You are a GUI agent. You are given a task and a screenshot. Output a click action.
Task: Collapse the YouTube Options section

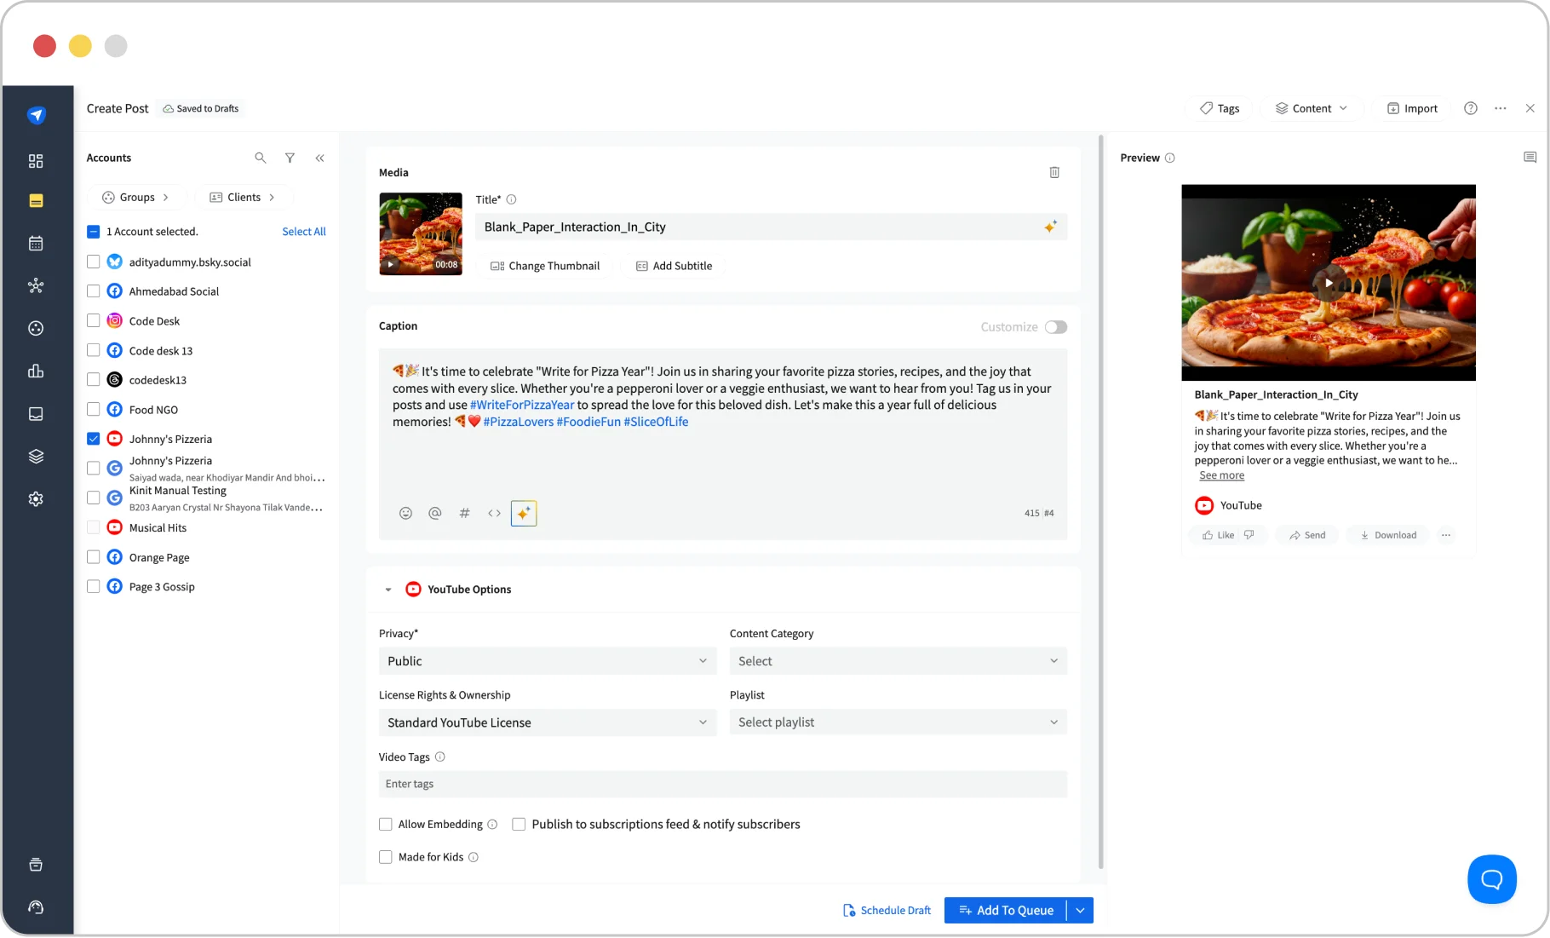pos(388,589)
